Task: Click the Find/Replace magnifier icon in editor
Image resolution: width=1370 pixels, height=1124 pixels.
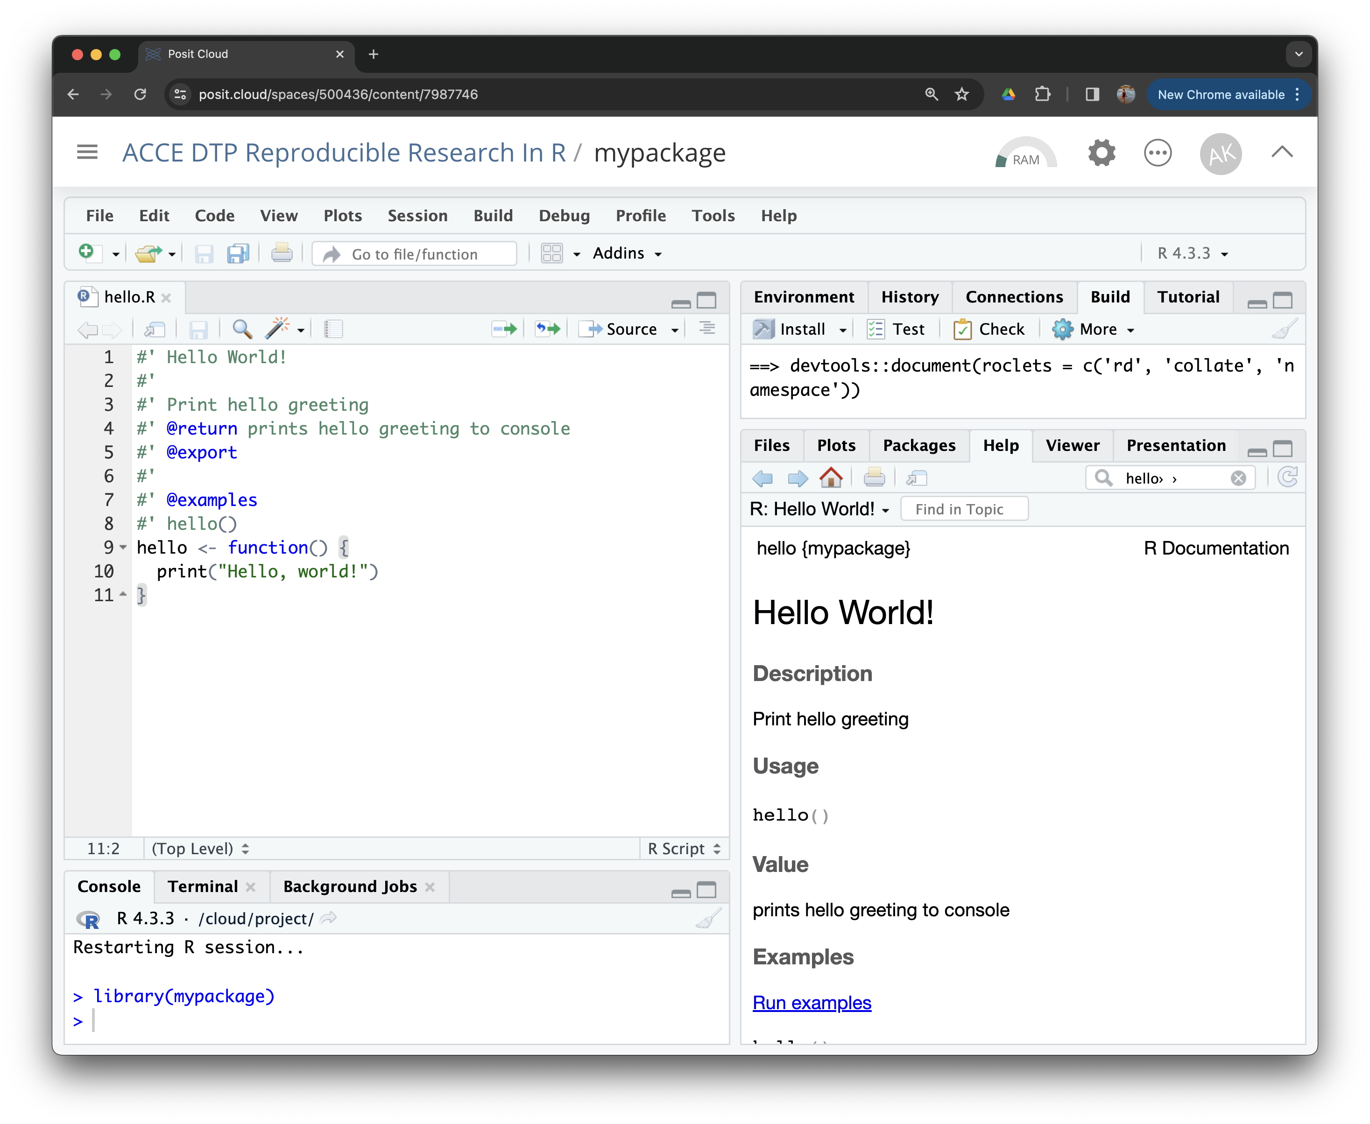Action: (242, 329)
